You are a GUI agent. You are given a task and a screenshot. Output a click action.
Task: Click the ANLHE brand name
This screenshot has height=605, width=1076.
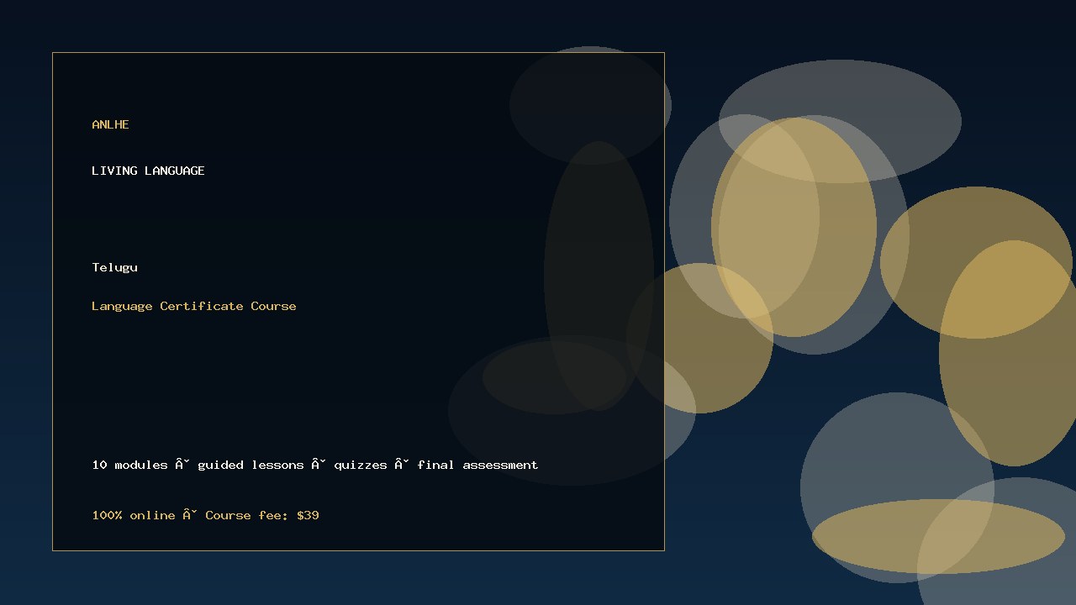pyautogui.click(x=110, y=124)
